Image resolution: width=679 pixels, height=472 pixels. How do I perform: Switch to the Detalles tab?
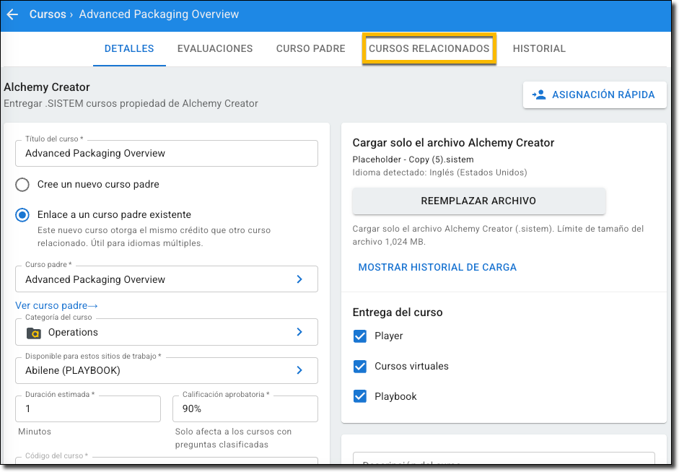[x=129, y=48]
